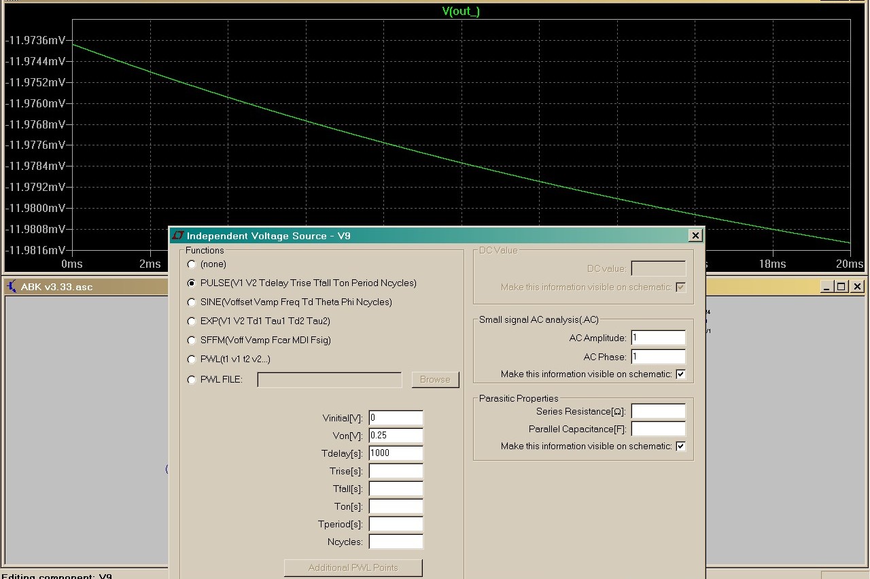Select the (none) function radio button
The image size is (870, 579).
tap(192, 264)
